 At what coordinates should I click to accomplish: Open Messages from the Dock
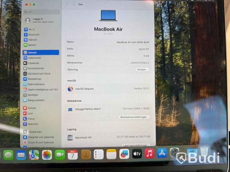(8, 155)
